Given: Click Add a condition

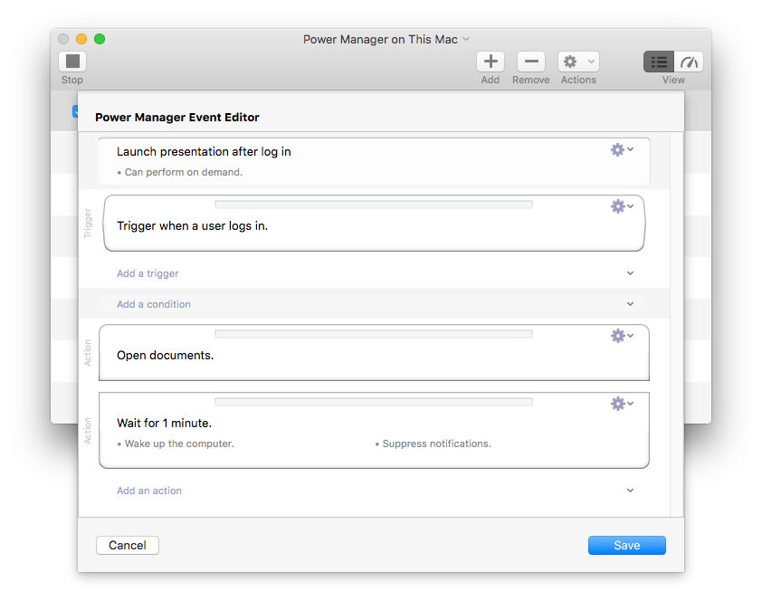Looking at the screenshot, I should [154, 304].
